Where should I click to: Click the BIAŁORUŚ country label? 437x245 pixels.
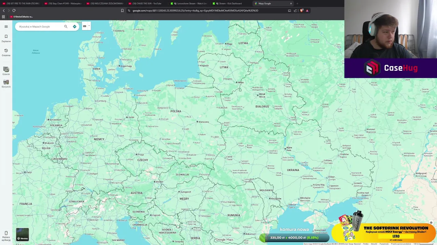pos(262,107)
